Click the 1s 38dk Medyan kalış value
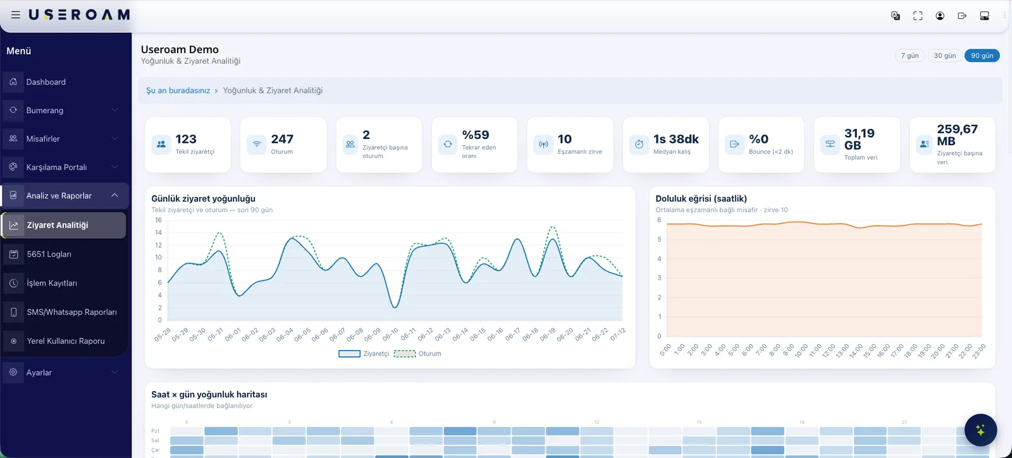1012x458 pixels. tap(676, 139)
